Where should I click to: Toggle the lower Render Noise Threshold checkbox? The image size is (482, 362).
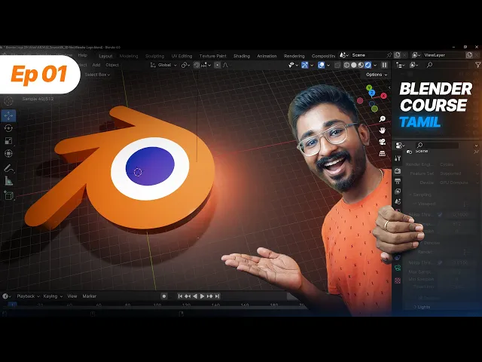(x=440, y=262)
